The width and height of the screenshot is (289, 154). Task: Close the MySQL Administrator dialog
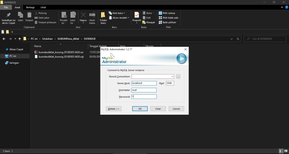click(x=185, y=49)
